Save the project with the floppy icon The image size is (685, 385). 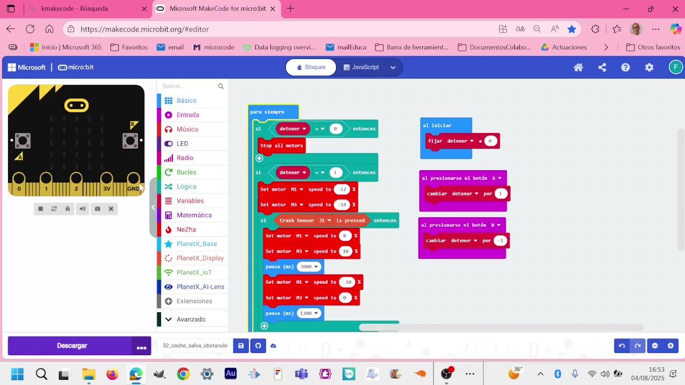click(241, 346)
